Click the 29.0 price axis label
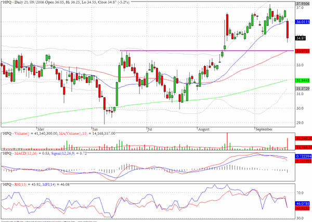312x222 pixels. coord(300,123)
